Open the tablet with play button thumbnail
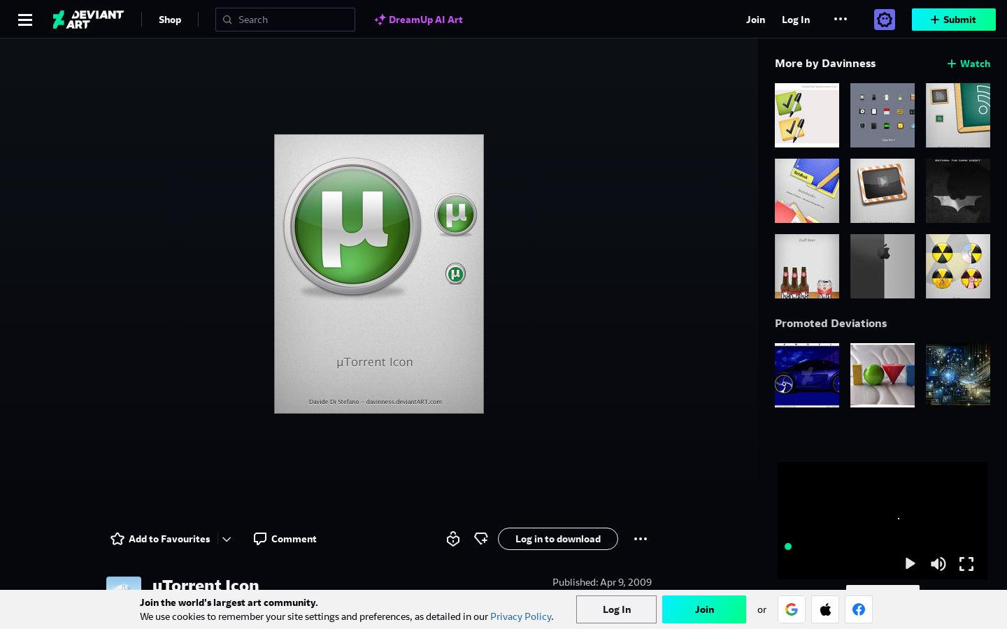This screenshot has width=1007, height=629. (883, 191)
